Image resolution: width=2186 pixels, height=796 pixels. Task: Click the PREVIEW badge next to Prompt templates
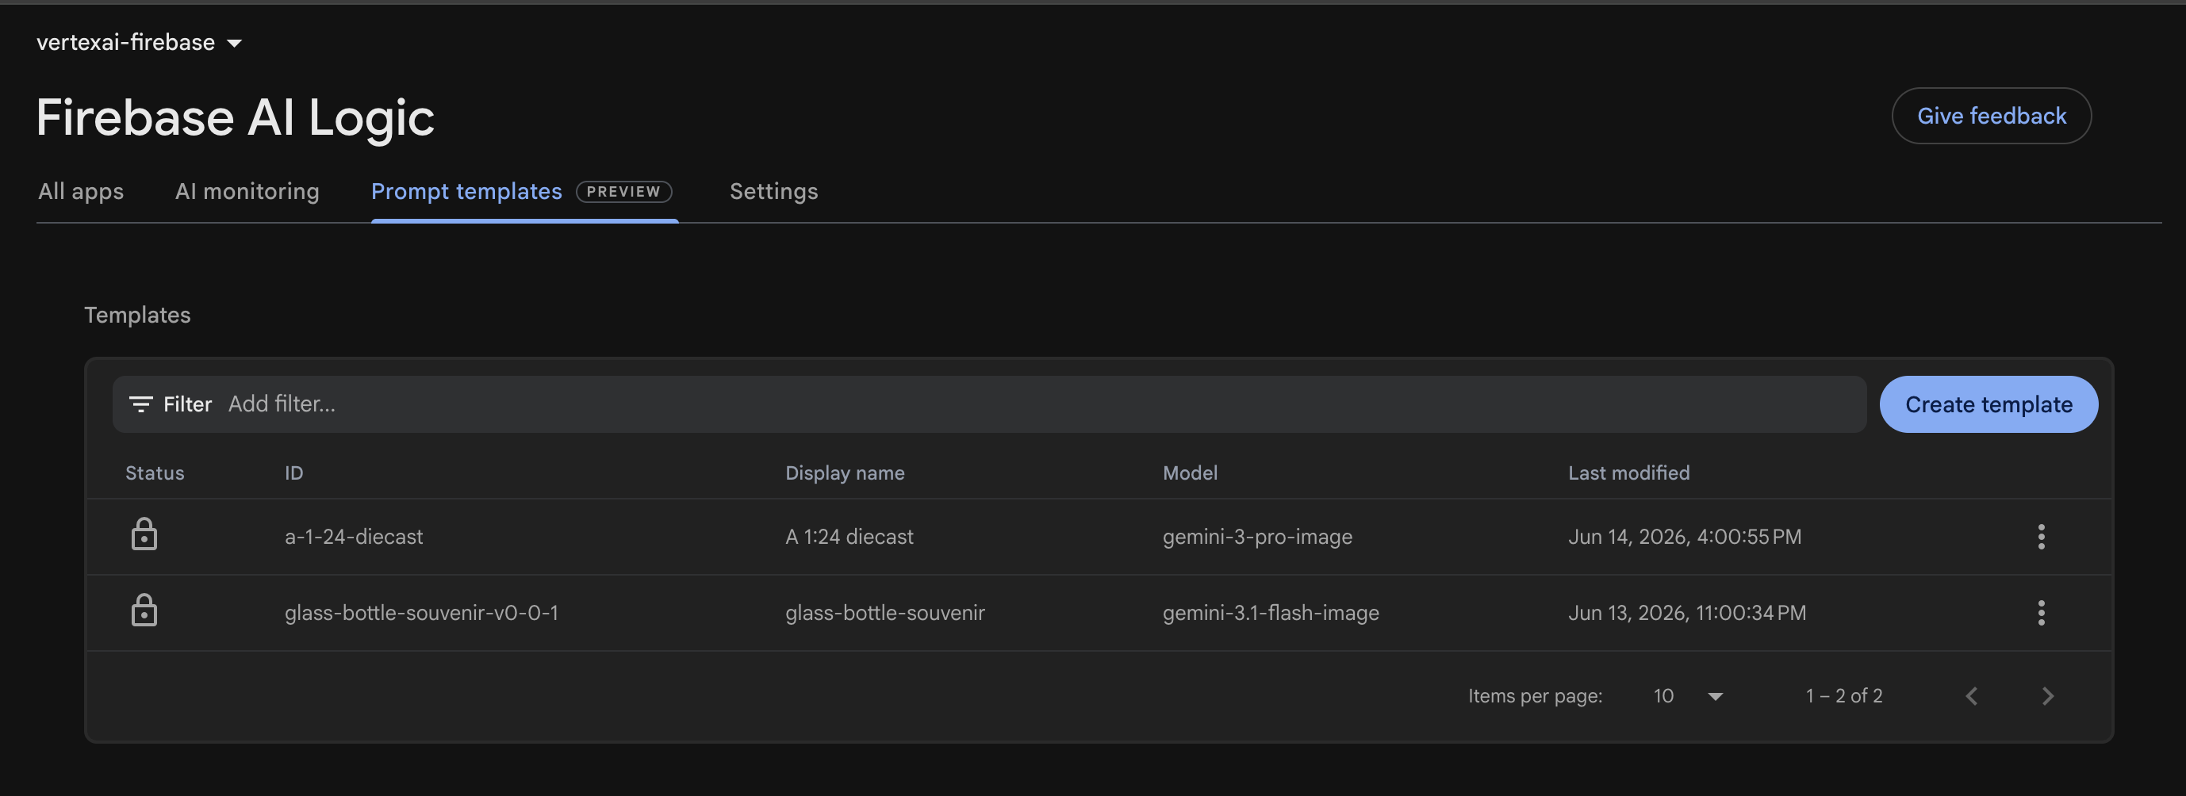point(623,192)
